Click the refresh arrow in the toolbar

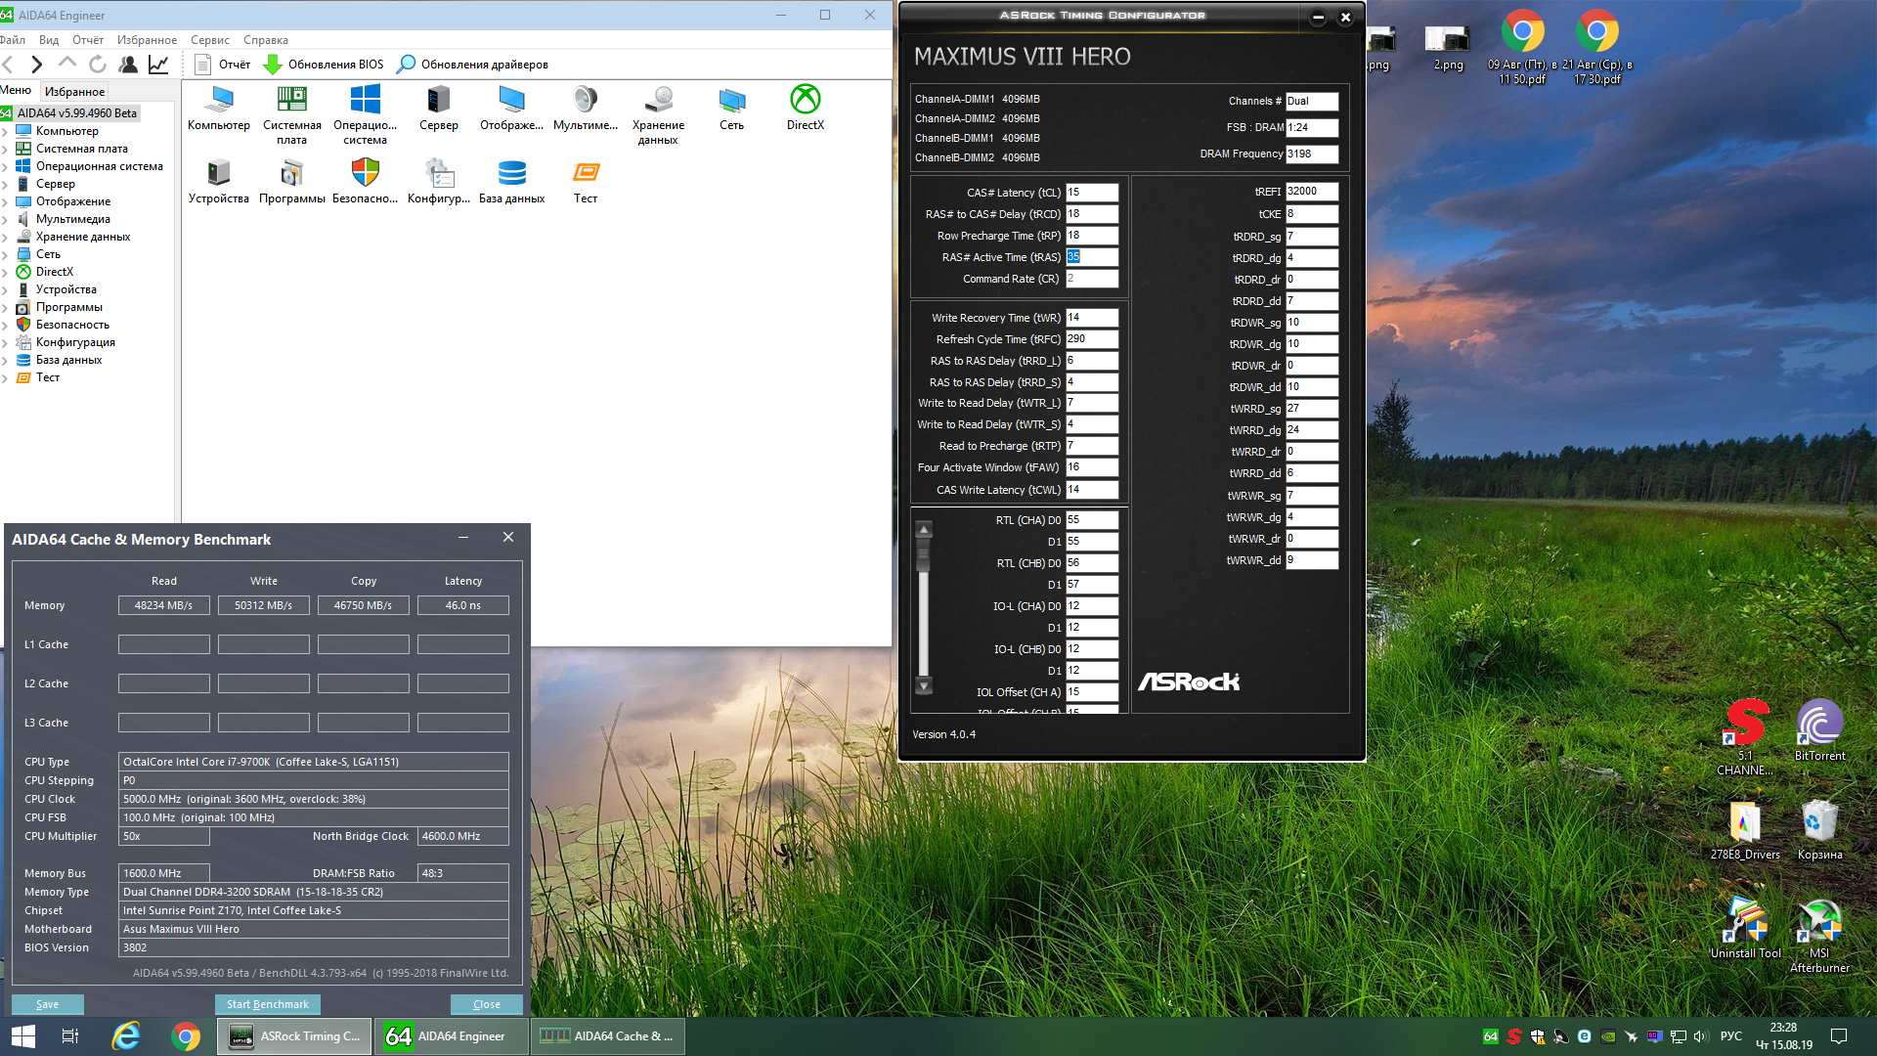tap(98, 65)
